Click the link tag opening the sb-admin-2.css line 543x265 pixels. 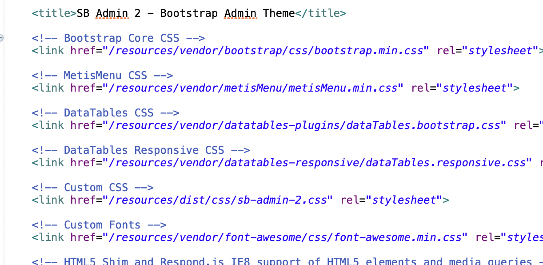coord(48,200)
